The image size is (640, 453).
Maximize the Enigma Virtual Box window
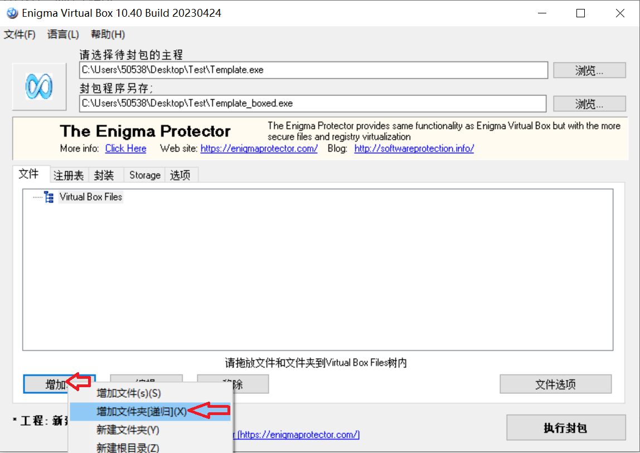pyautogui.click(x=581, y=13)
